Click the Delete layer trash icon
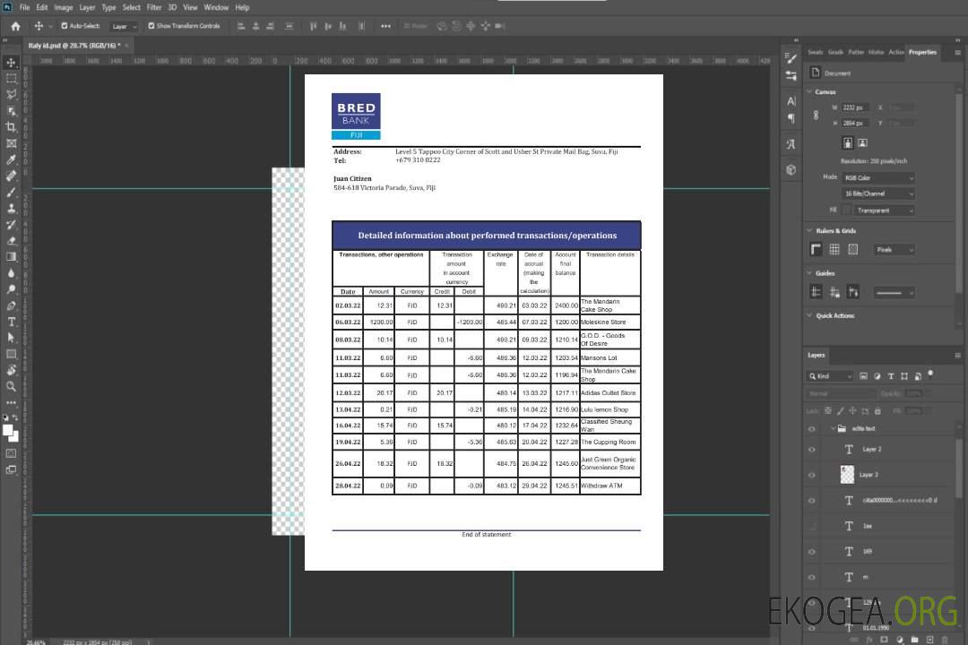The image size is (968, 645). pos(945,640)
